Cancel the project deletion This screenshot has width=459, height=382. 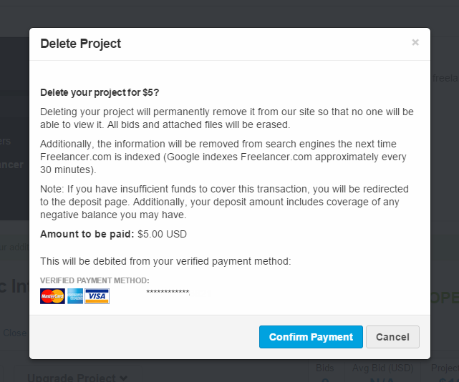392,337
